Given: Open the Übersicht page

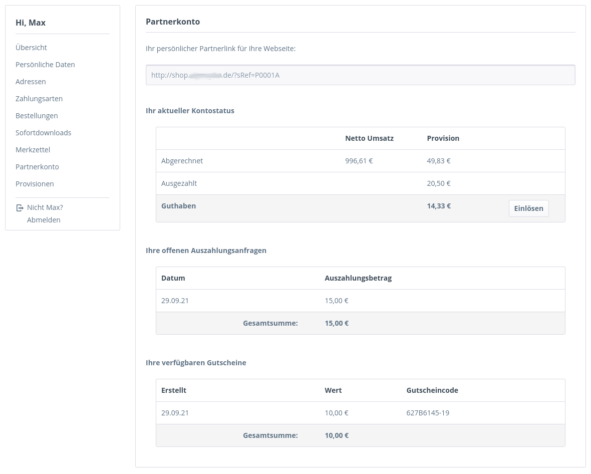Looking at the screenshot, I should point(31,48).
